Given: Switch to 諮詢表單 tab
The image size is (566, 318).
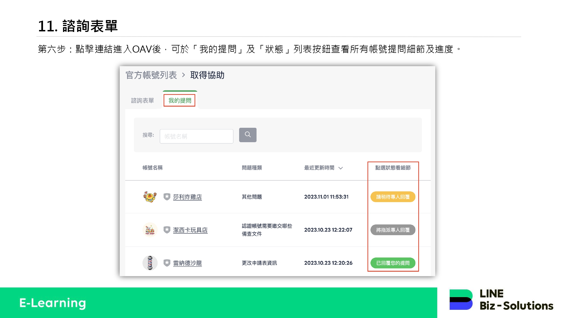Looking at the screenshot, I should click(142, 100).
